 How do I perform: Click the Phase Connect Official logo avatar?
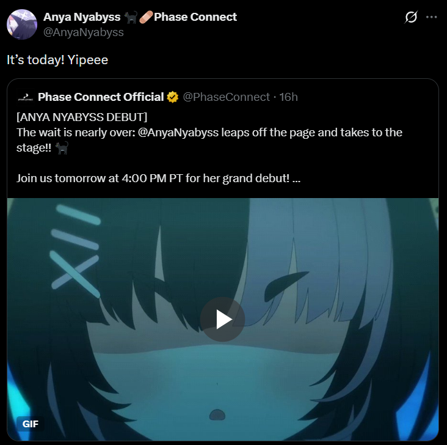(x=26, y=97)
